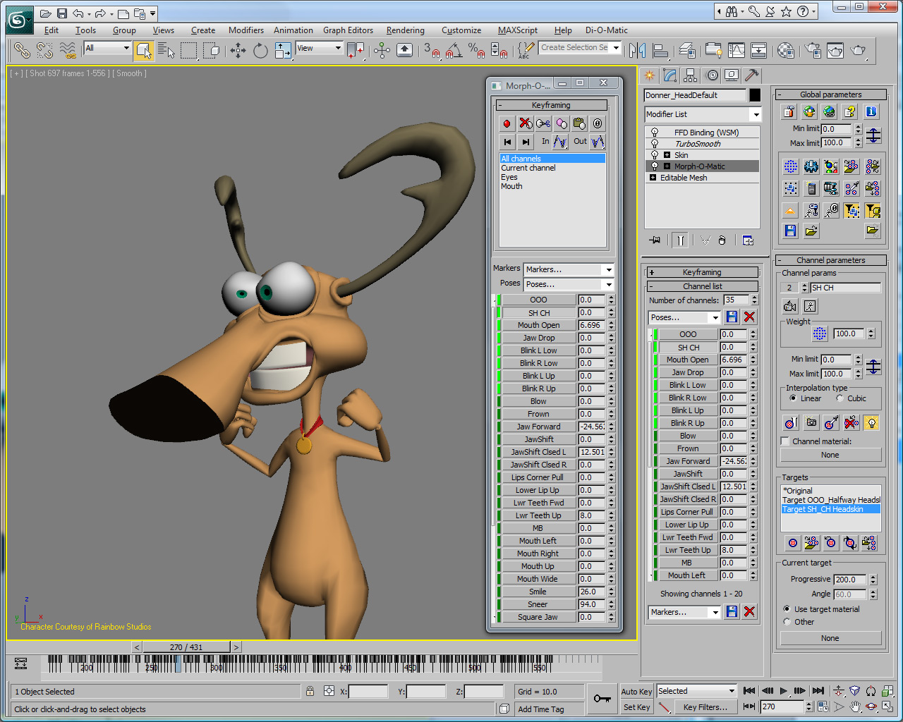Click the Key Filters button

pos(705,707)
